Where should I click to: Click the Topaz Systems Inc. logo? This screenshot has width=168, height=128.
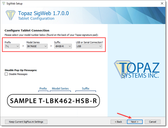click(x=137, y=69)
